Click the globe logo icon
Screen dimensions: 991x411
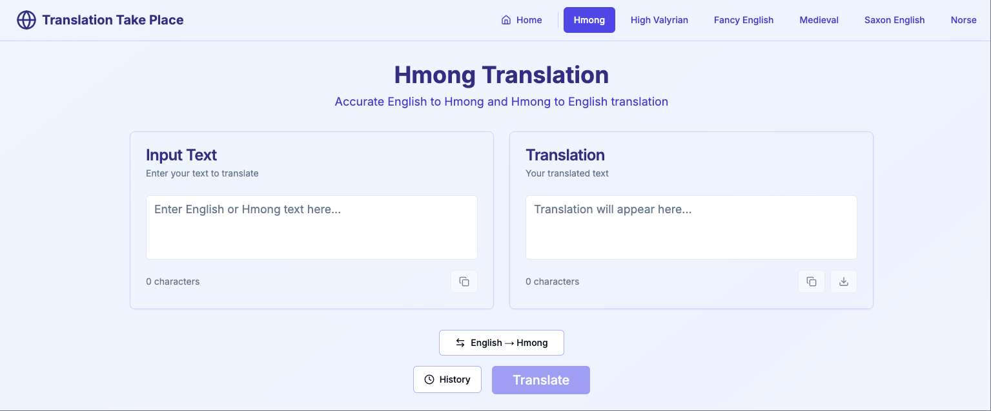tap(25, 20)
